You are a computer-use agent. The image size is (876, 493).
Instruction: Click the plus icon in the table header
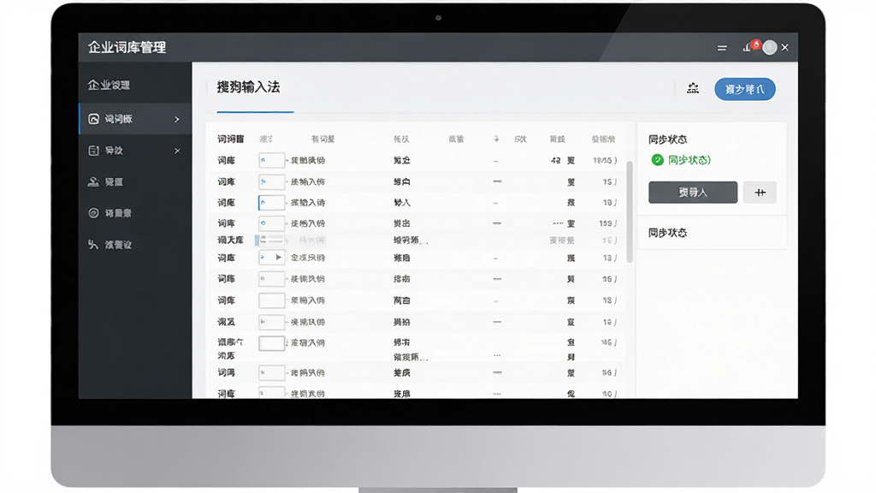(x=496, y=139)
